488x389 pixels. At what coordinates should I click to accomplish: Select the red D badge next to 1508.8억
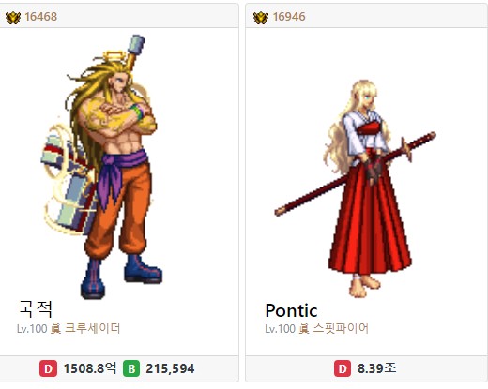tap(48, 368)
